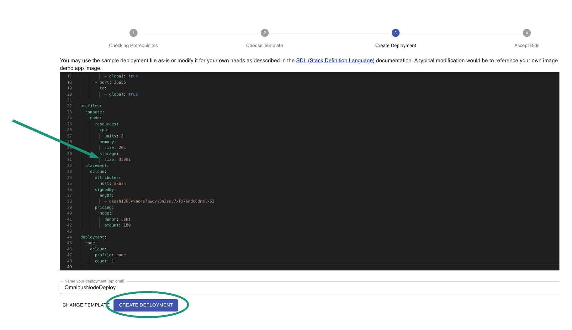
Task: Click step 4 circle icon
Action: (x=527, y=33)
